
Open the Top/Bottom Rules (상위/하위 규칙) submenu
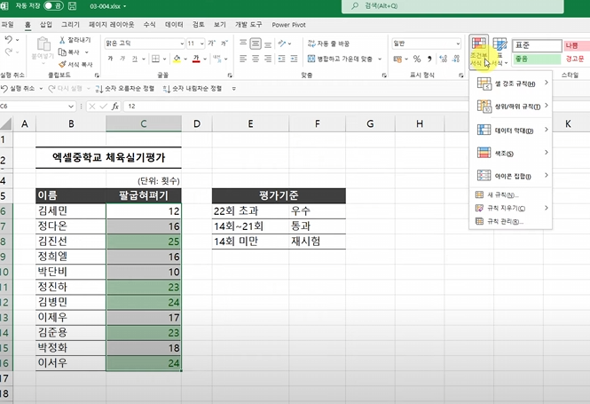pos(511,107)
